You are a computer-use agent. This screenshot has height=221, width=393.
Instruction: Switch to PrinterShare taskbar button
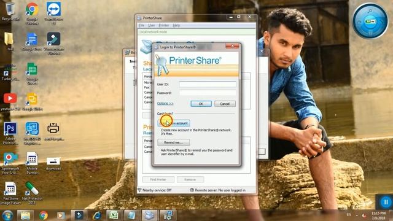coord(150,215)
